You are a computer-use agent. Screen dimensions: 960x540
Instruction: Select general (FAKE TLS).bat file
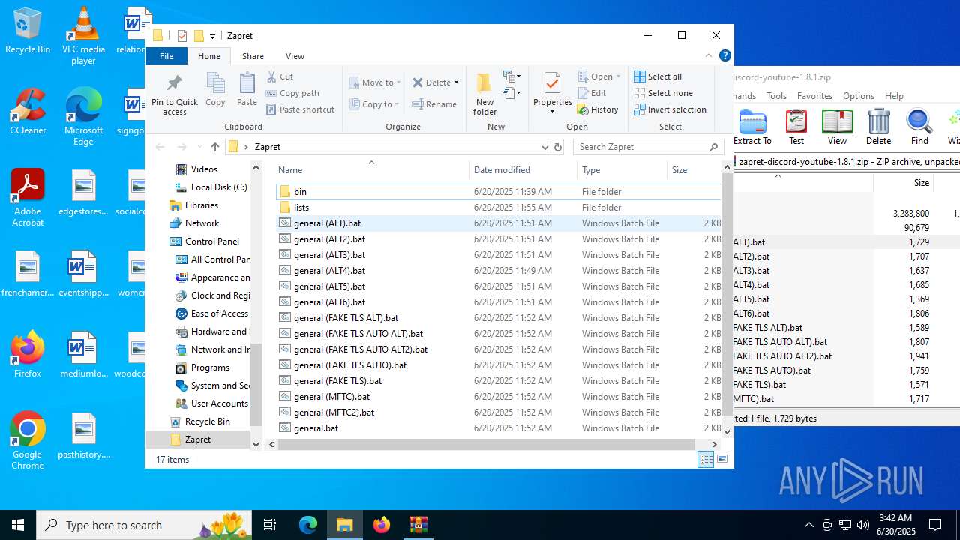point(499,381)
